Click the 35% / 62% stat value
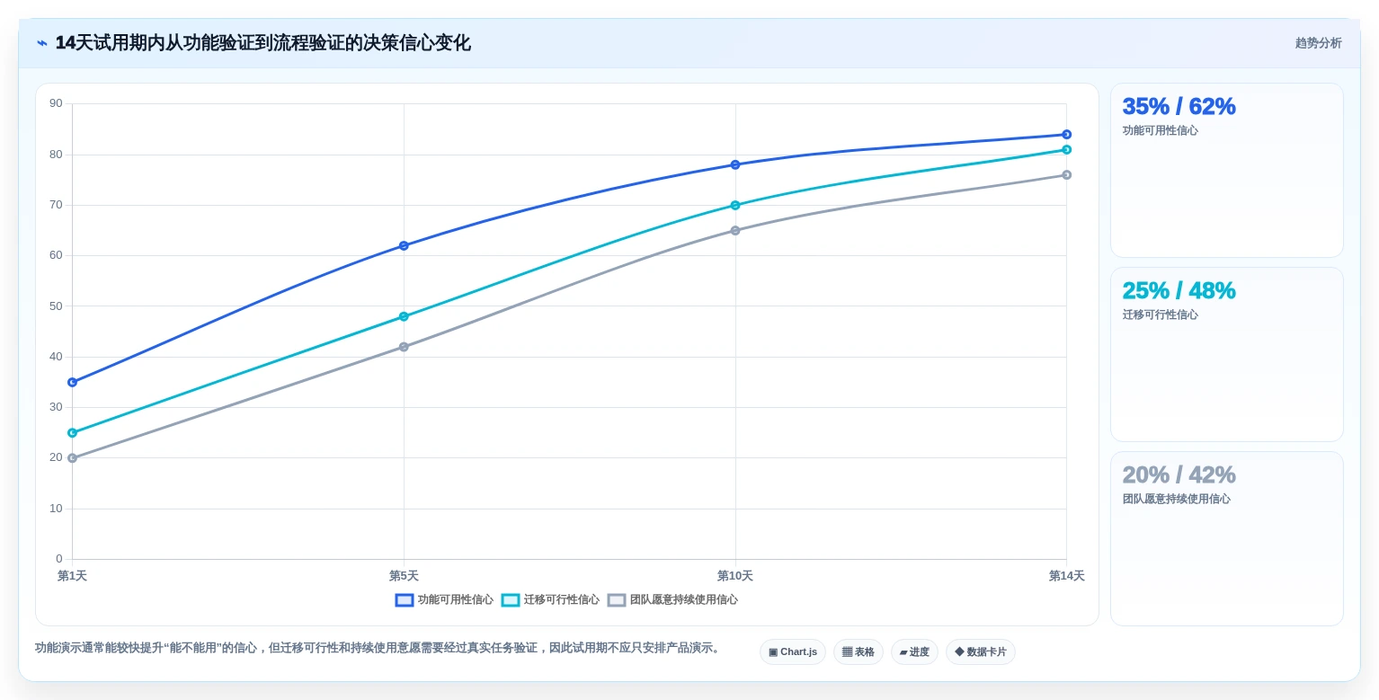Image resolution: width=1379 pixels, height=700 pixels. click(x=1179, y=106)
